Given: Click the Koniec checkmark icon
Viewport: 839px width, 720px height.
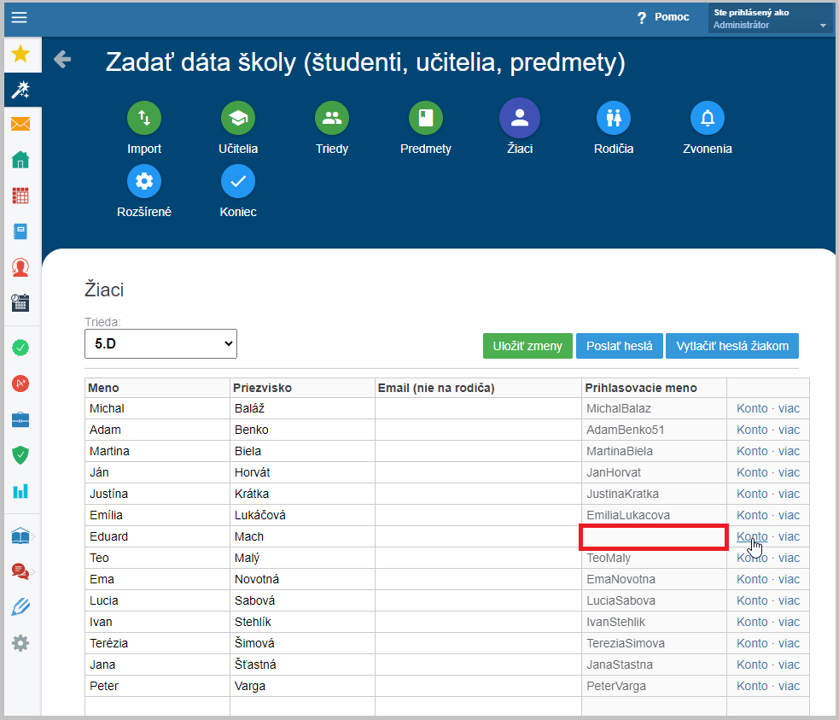Looking at the screenshot, I should pyautogui.click(x=238, y=181).
